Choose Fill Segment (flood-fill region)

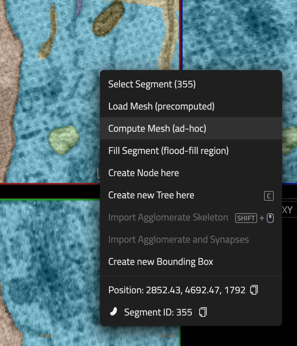pos(168,150)
